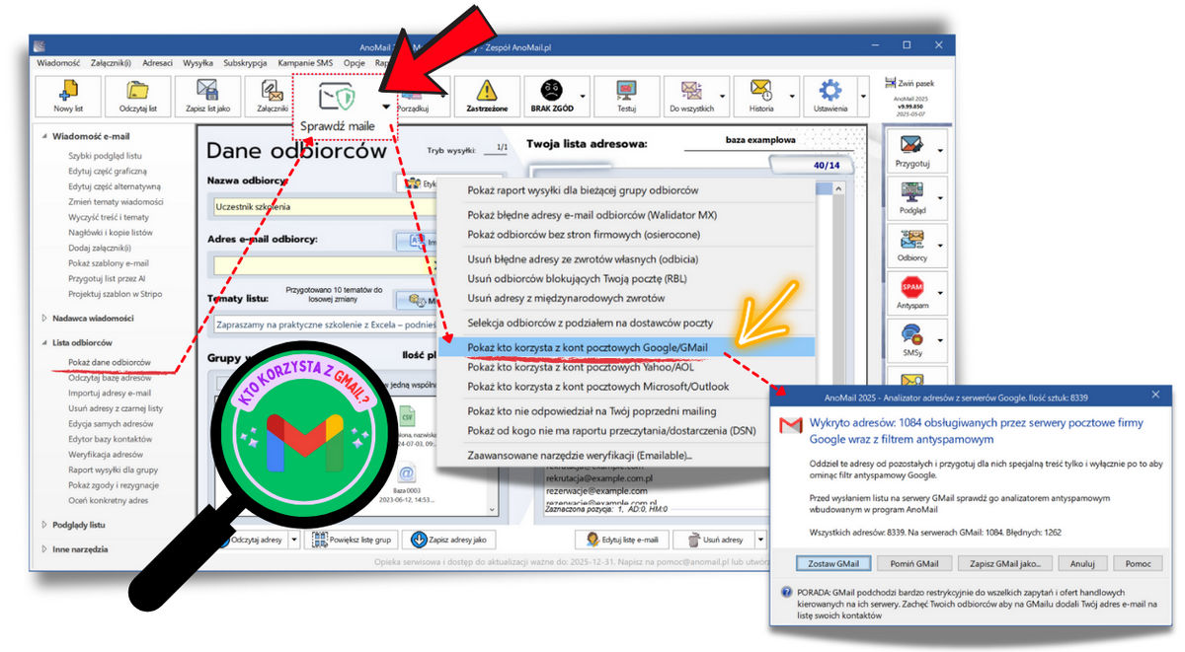Select Pokaż kto korzysta z kont Microsoft/Outlook
This screenshot has width=1185, height=652.
pyautogui.click(x=626, y=387)
